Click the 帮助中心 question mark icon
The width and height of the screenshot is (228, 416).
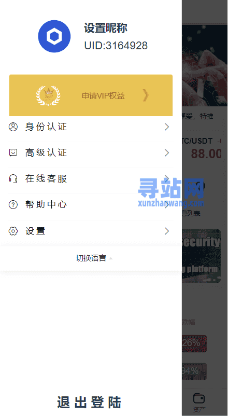pos(13,204)
